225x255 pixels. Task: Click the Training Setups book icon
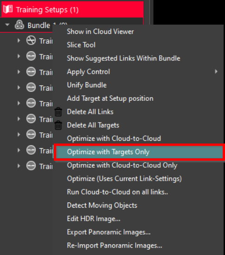[x=8, y=9]
